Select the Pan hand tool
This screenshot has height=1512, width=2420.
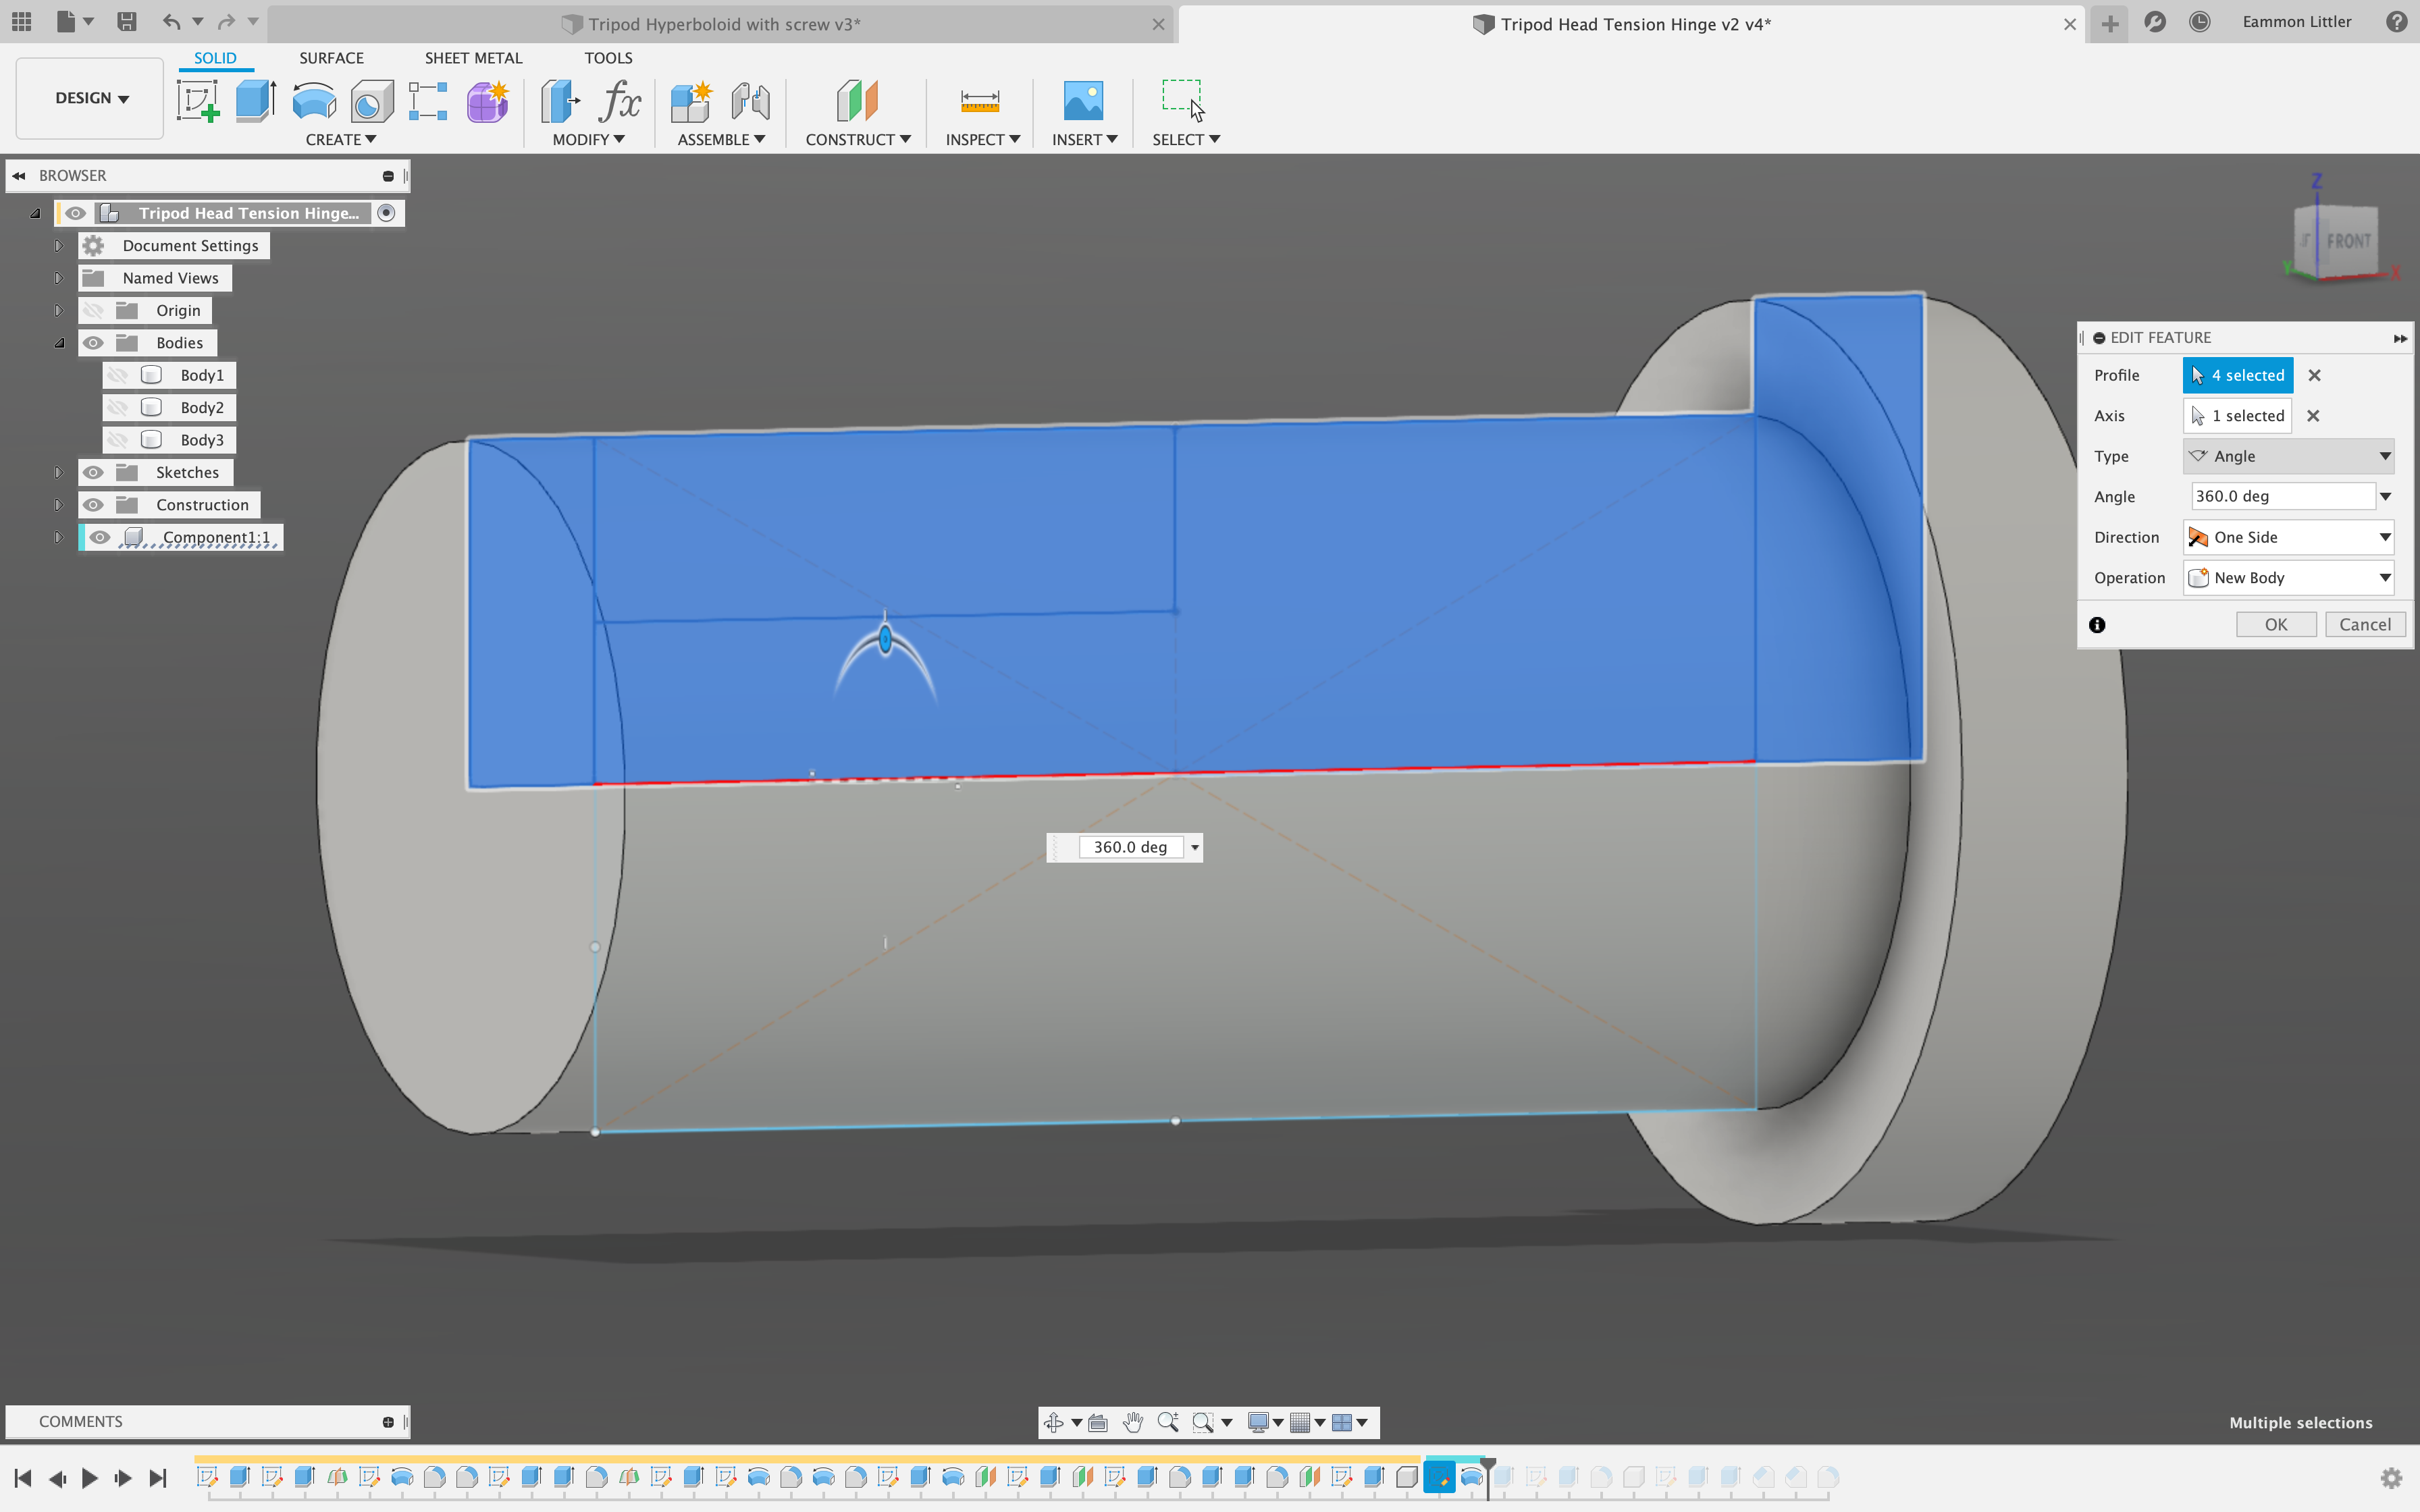(1132, 1422)
